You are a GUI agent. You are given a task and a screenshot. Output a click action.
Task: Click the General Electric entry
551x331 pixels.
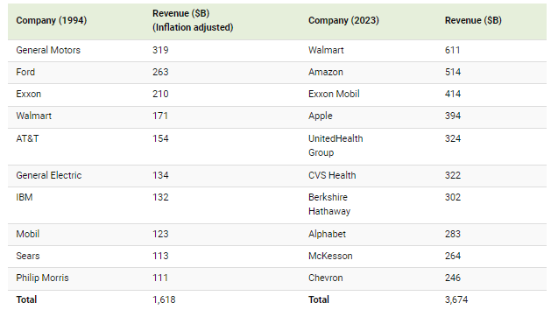coord(49,175)
